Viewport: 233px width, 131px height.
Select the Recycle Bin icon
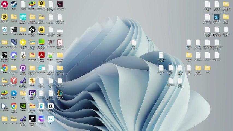[4, 29]
